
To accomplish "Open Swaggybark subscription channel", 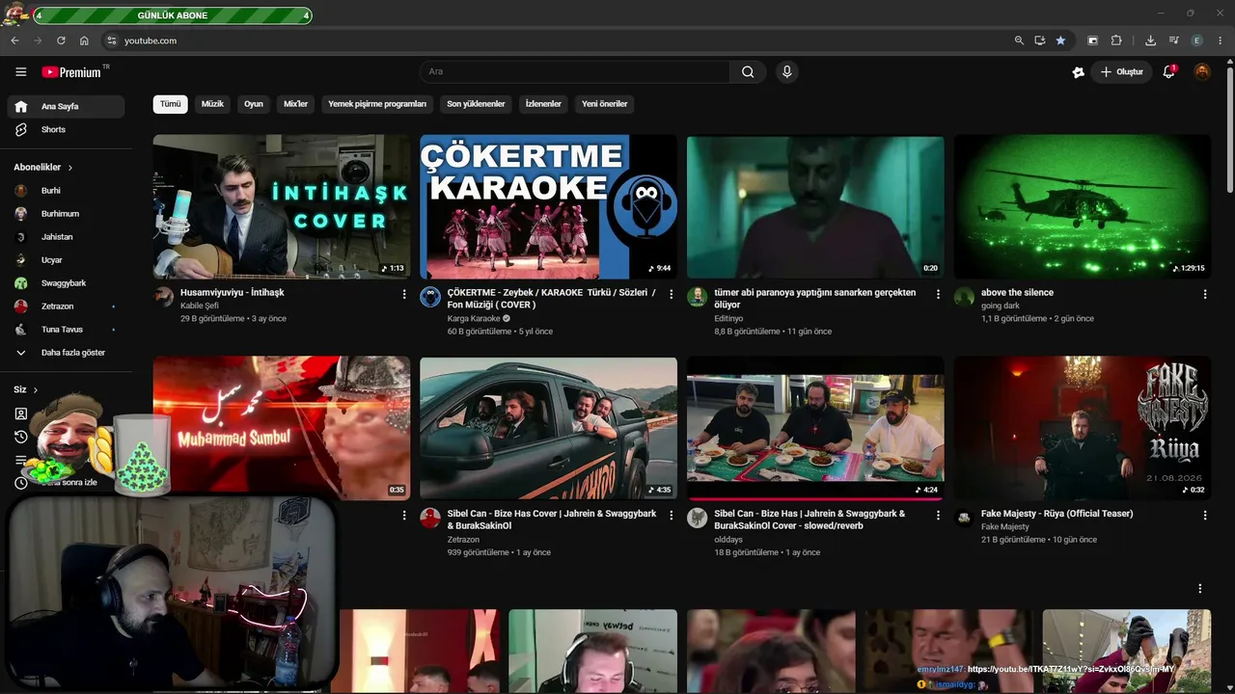I will click(66, 283).
